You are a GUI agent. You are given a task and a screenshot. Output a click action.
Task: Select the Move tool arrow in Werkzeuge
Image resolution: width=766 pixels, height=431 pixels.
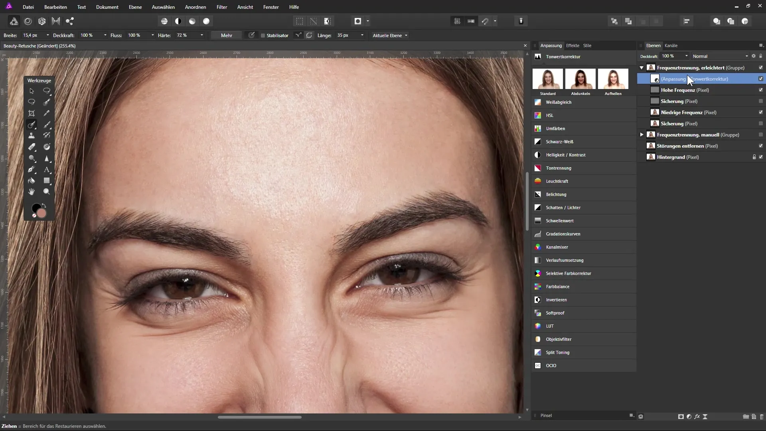[x=32, y=91]
